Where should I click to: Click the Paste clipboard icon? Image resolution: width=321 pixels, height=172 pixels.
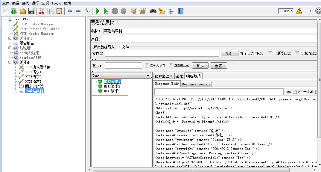59,11
